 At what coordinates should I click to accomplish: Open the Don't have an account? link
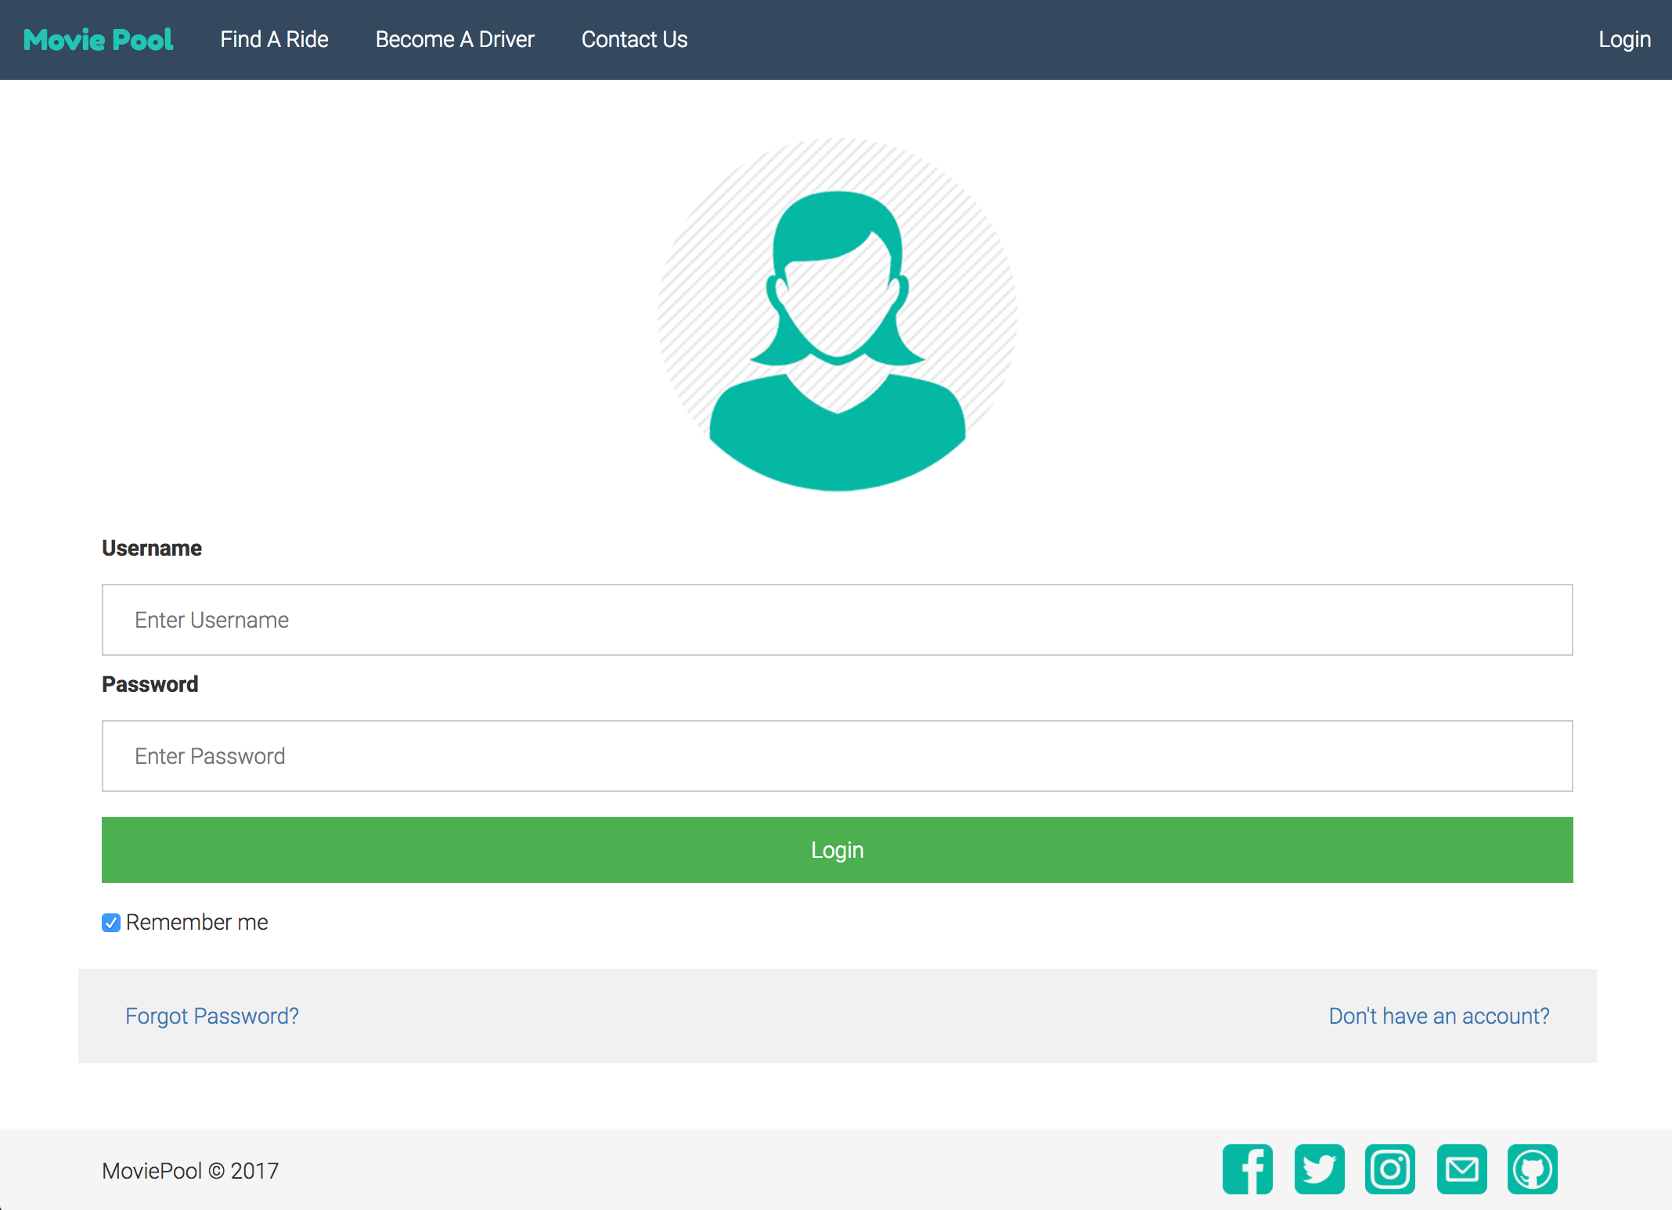pyautogui.click(x=1439, y=1016)
